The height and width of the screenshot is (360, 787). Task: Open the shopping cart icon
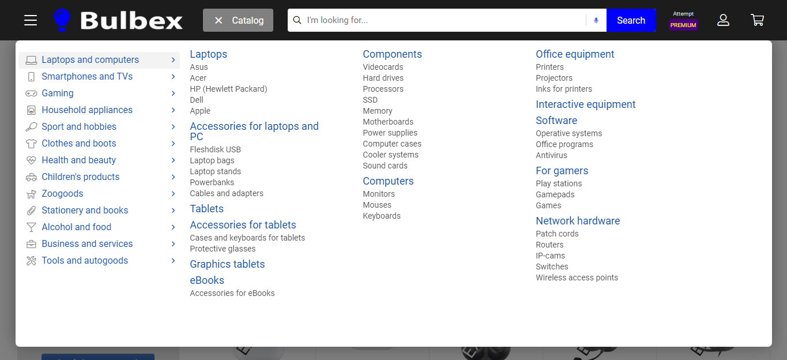pos(757,20)
